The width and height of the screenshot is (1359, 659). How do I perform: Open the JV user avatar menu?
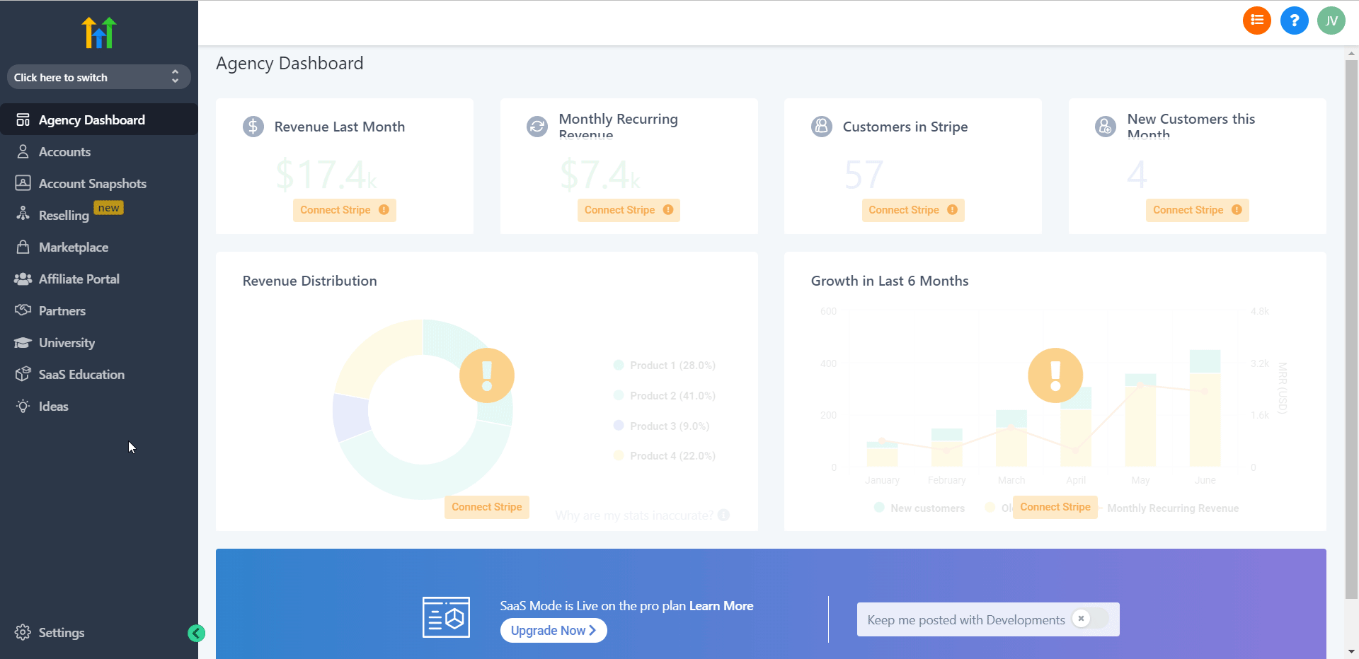click(1331, 21)
